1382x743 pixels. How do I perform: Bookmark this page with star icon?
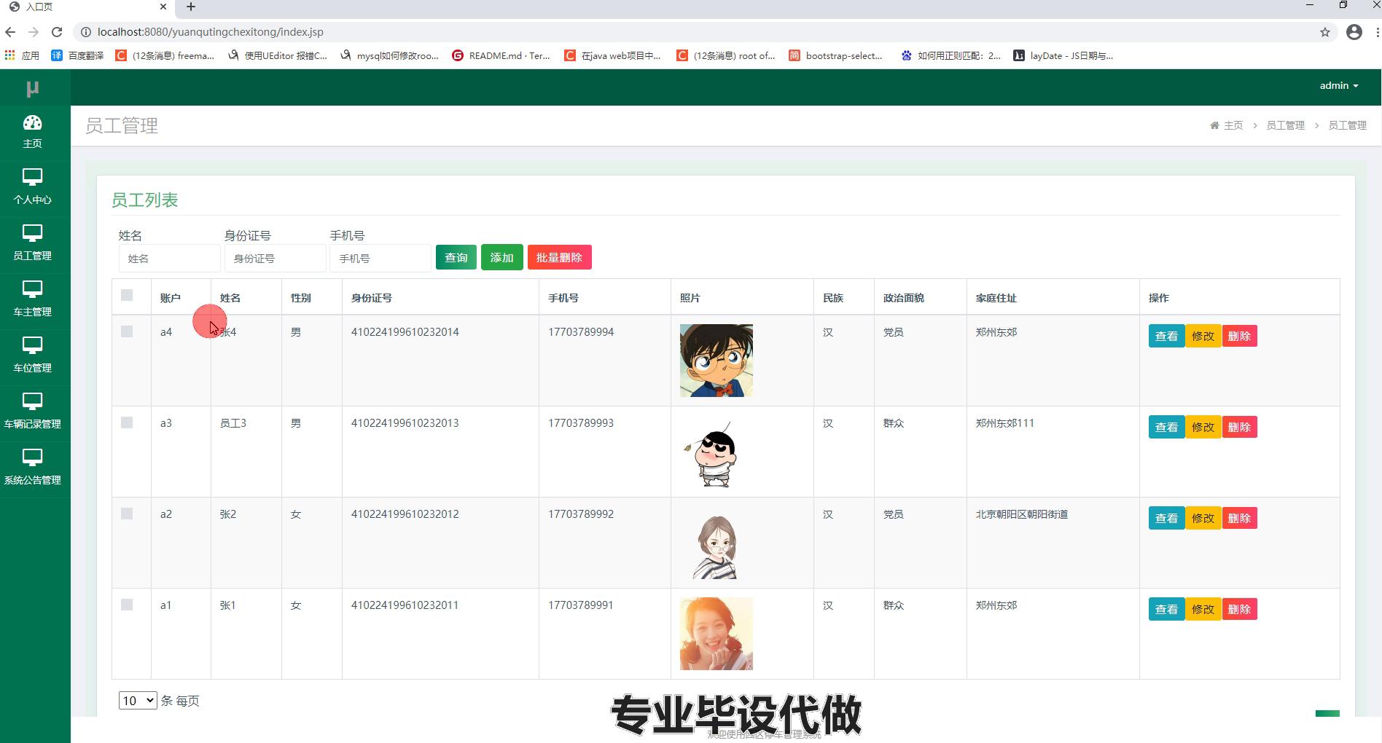coord(1325,32)
